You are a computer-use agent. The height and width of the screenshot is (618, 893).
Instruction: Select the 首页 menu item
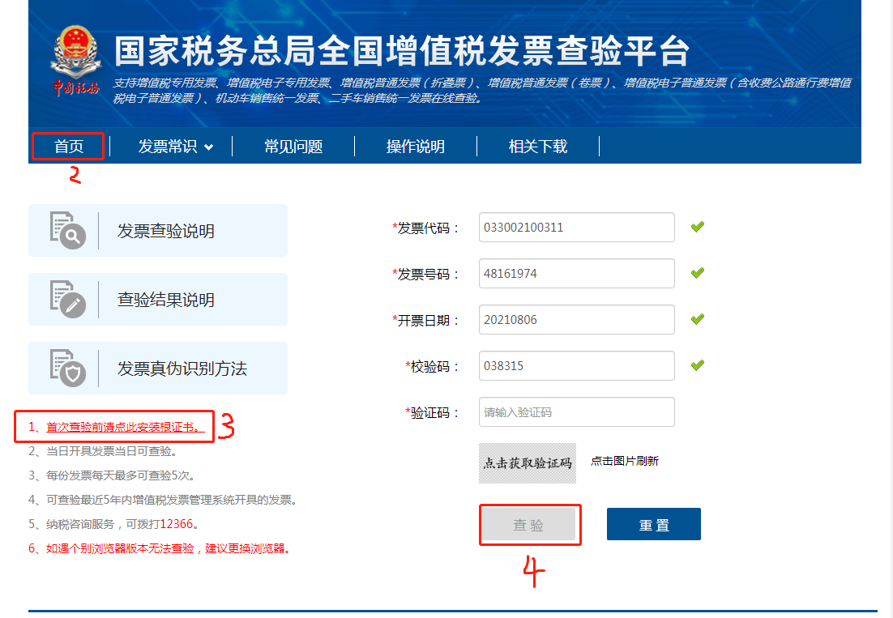[x=67, y=147]
